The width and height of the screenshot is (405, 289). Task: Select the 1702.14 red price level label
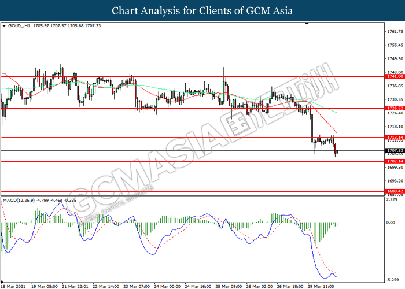(395, 161)
